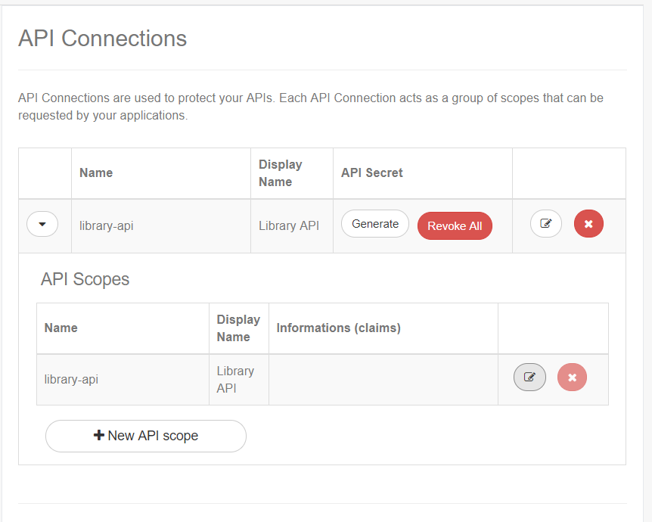Select the library-api name in scopes row
The width and height of the screenshot is (652, 522).
point(71,379)
